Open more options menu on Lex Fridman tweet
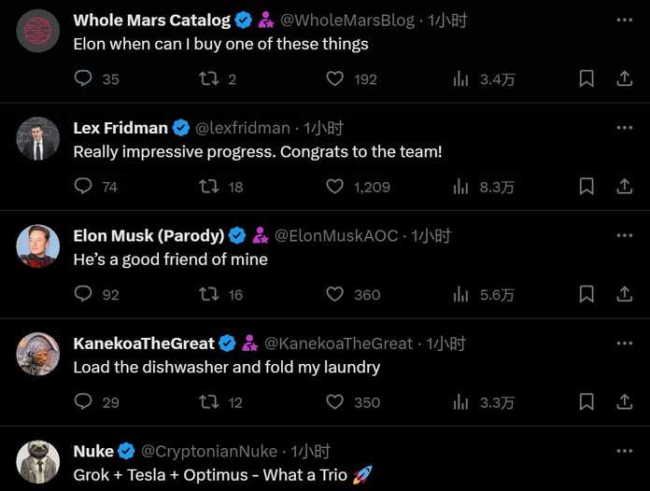650x491 pixels. click(624, 127)
